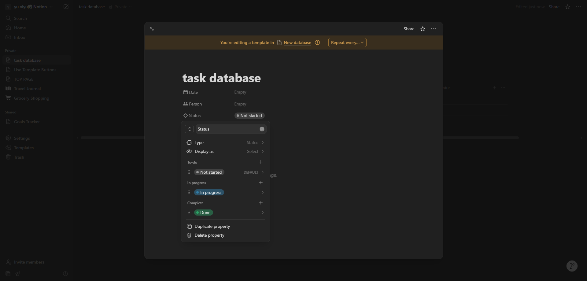Click the send feedback icon in the sidebar footer

point(18,274)
